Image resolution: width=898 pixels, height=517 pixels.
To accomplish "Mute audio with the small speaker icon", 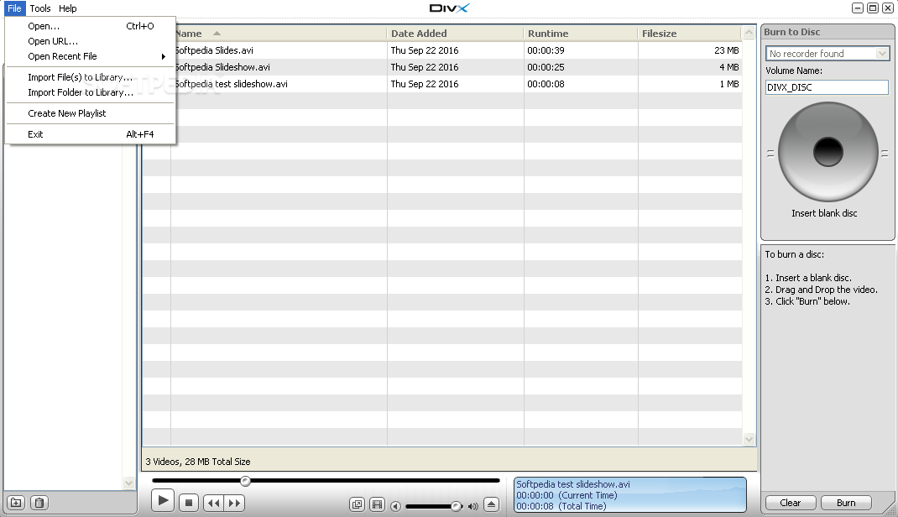I will [395, 506].
